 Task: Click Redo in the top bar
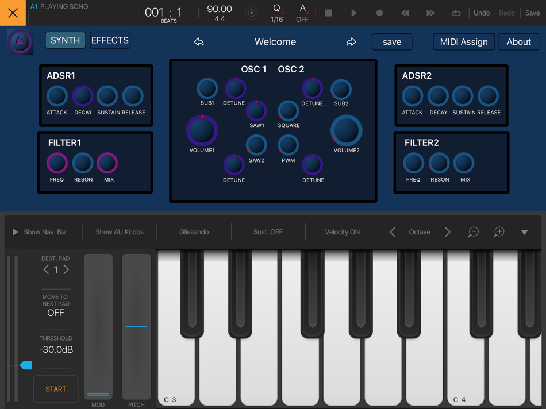click(x=507, y=13)
